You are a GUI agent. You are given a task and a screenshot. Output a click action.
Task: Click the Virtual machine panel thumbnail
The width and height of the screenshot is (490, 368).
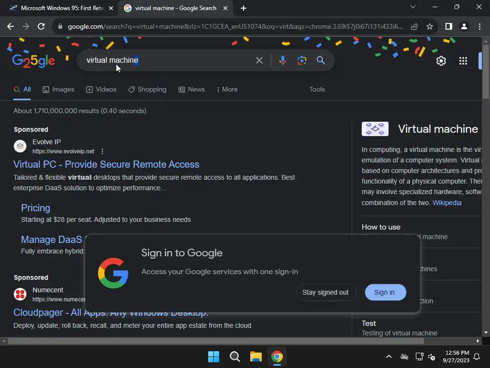[375, 129]
